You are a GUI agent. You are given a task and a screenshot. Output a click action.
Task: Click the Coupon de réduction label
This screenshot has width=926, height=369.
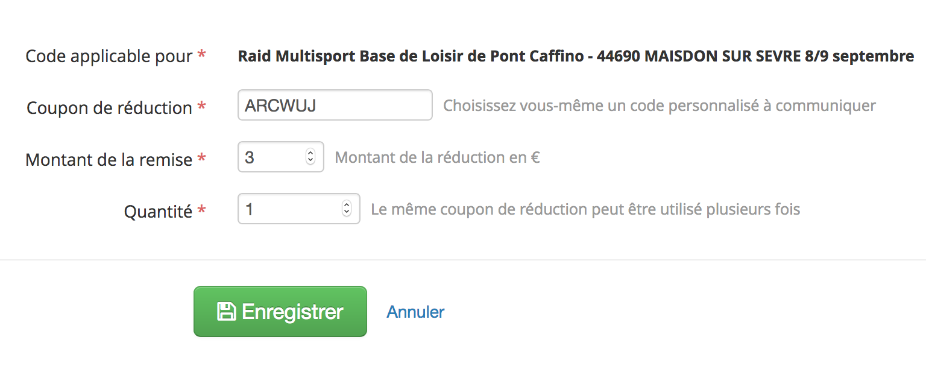point(109,108)
